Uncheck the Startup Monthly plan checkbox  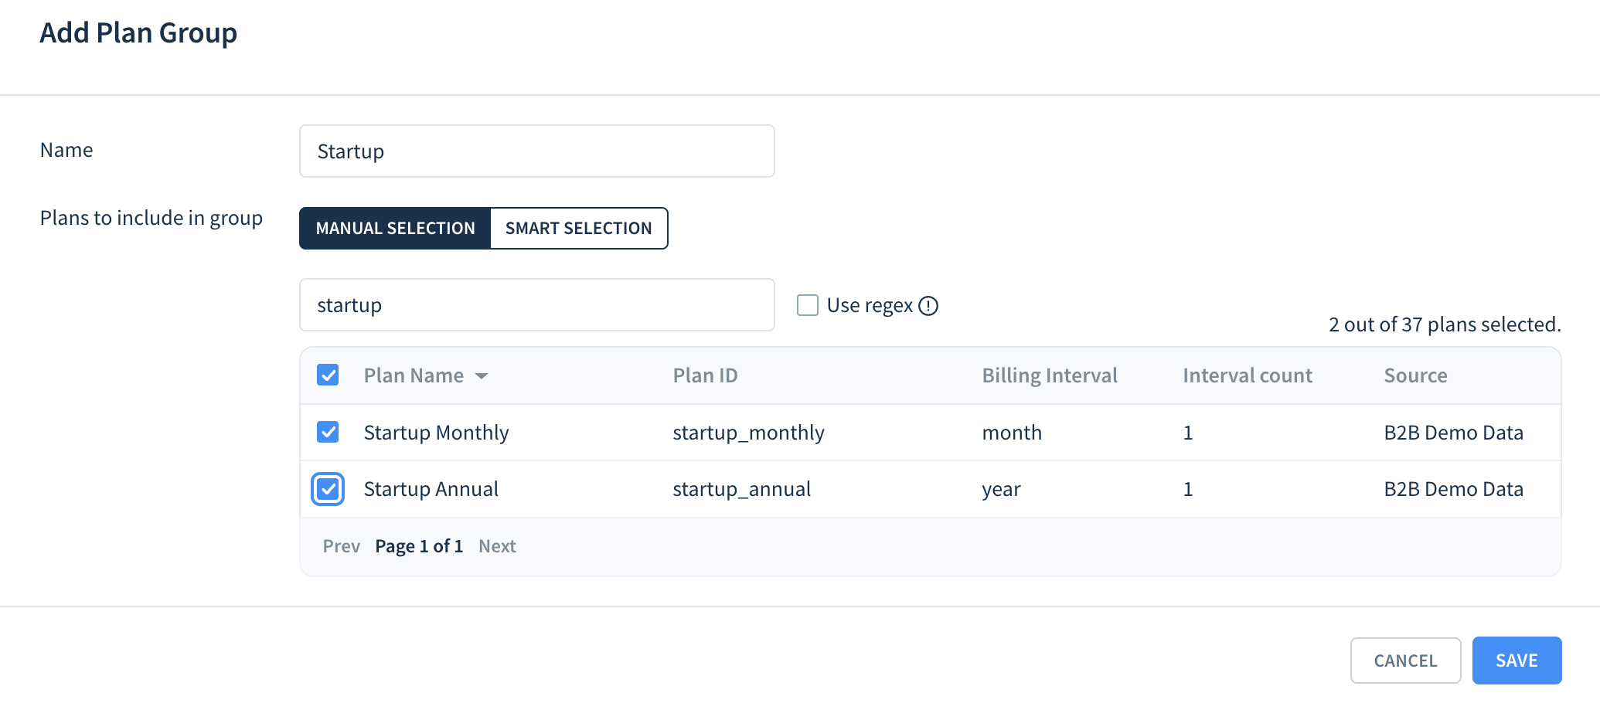pyautogui.click(x=328, y=432)
